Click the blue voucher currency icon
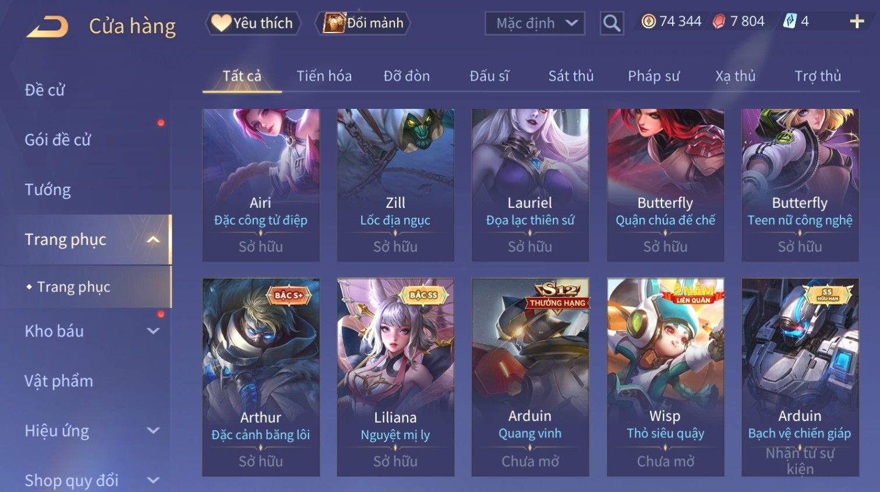 789,22
